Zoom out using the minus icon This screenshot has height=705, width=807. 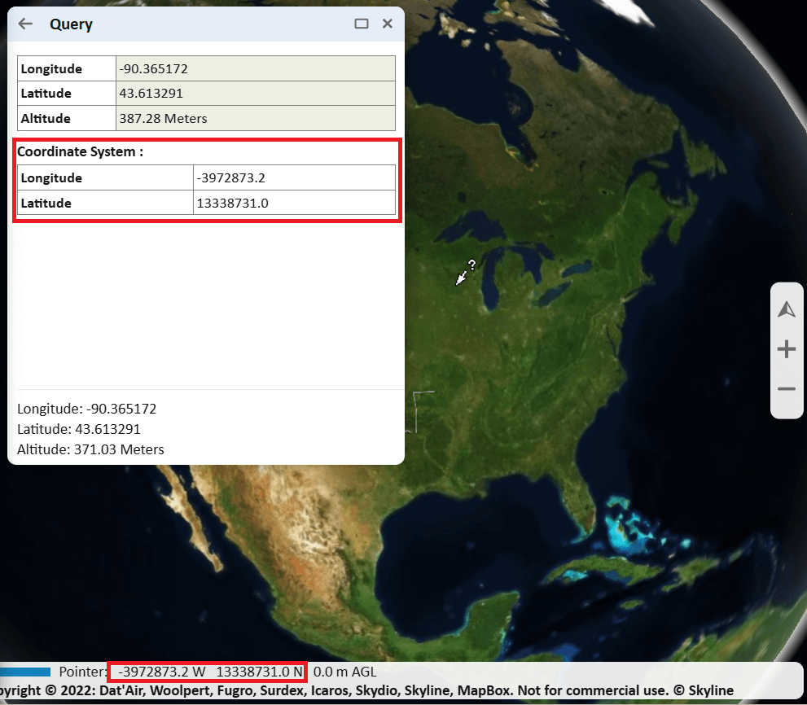(x=786, y=388)
